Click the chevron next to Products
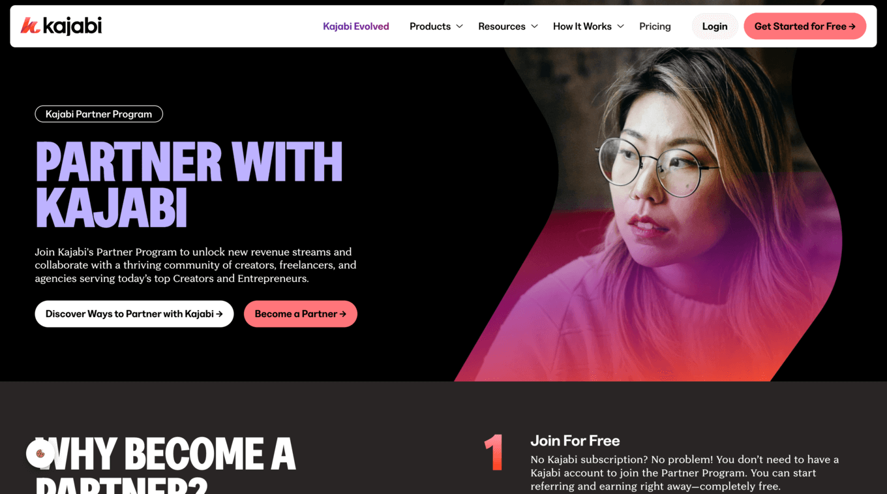 pyautogui.click(x=459, y=26)
